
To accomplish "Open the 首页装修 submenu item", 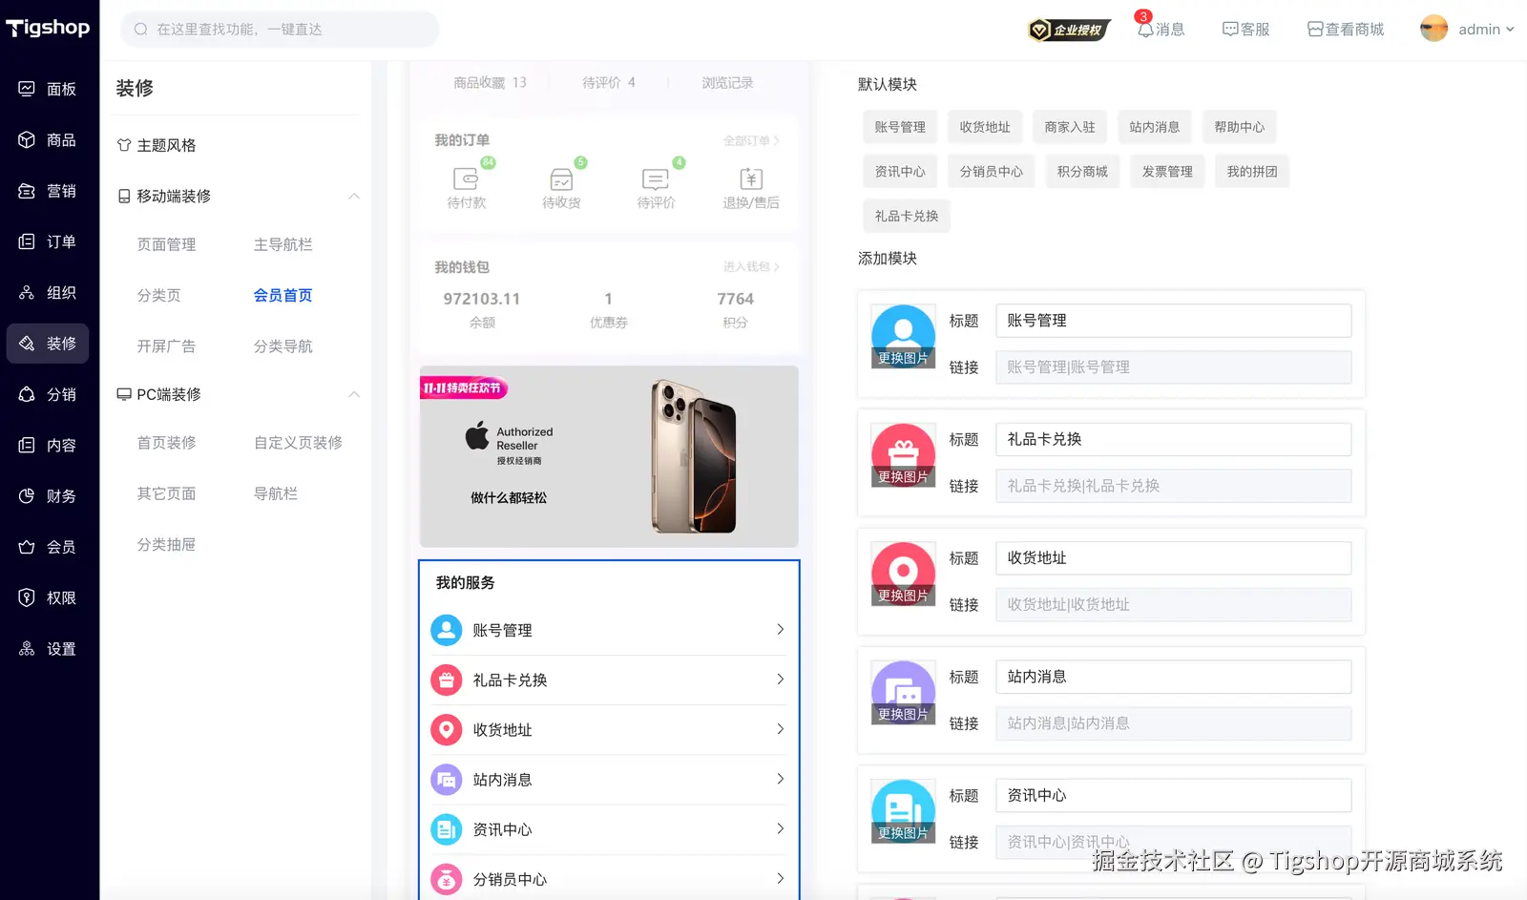I will click(166, 443).
